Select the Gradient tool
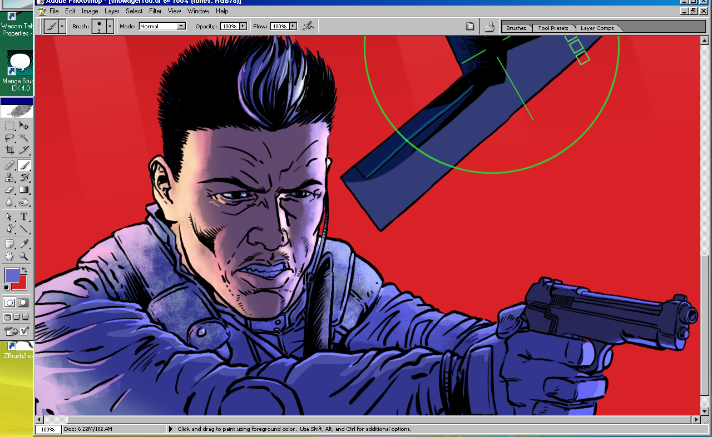Screen dimensions: 712x437 click(24, 190)
